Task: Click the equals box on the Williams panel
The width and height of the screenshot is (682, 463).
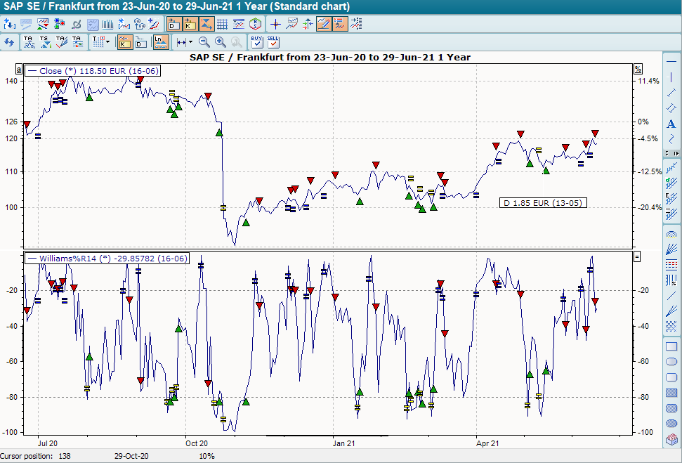Action: [x=638, y=257]
